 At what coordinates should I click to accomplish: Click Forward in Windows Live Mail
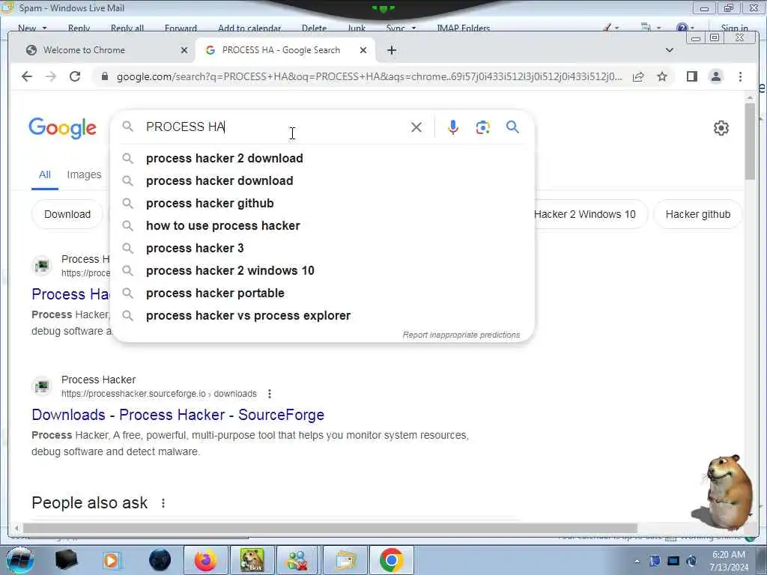181,28
